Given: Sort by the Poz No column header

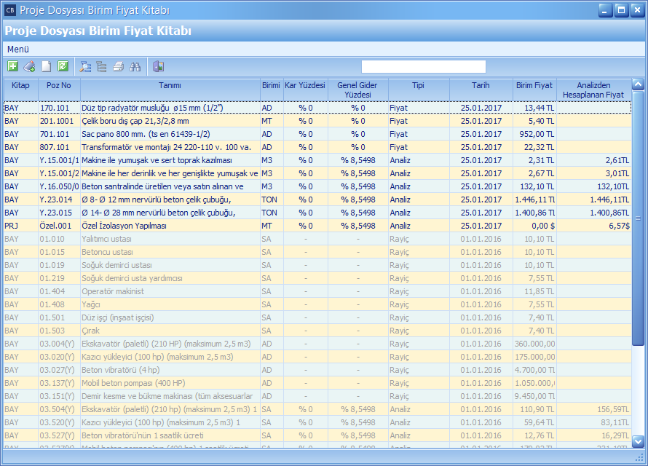Looking at the screenshot, I should (59, 85).
